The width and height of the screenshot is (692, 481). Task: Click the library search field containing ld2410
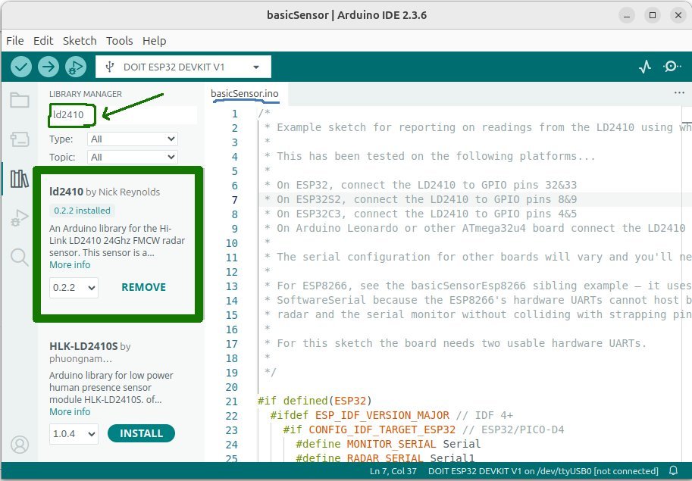[123, 114]
